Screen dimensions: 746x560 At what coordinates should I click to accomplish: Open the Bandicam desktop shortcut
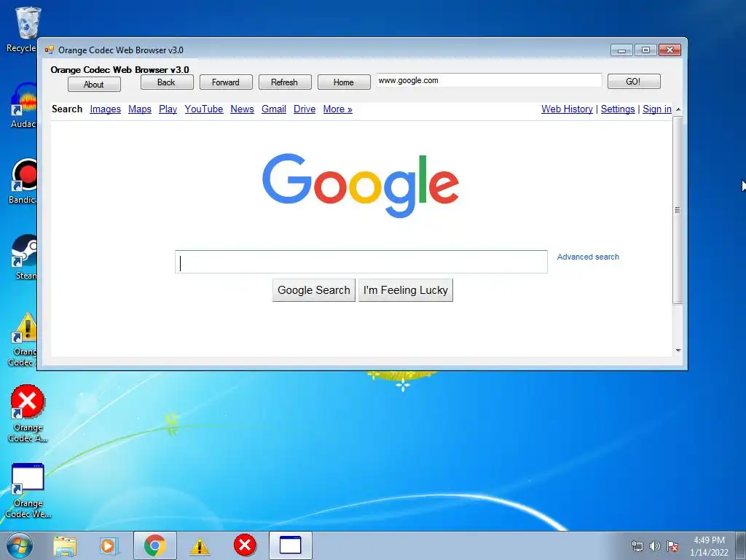[x=24, y=181]
